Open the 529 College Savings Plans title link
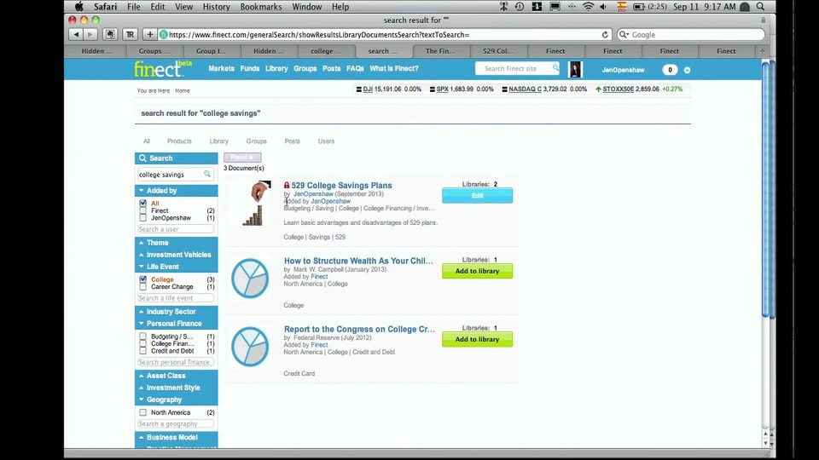This screenshot has height=460, width=819. coord(341,185)
